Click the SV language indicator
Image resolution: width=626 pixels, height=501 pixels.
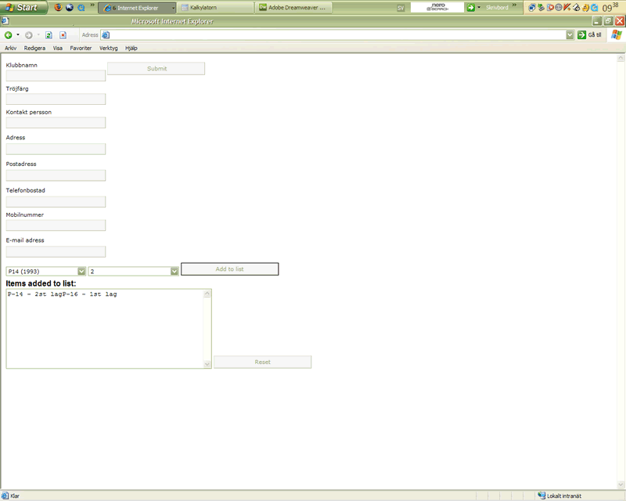pyautogui.click(x=401, y=8)
